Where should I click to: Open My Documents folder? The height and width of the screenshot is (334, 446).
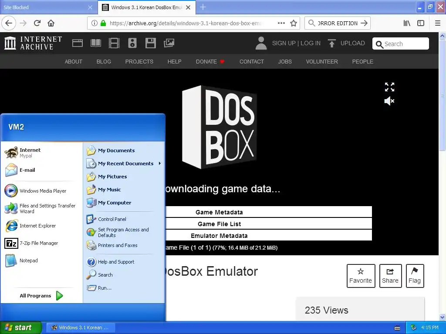pyautogui.click(x=124, y=150)
